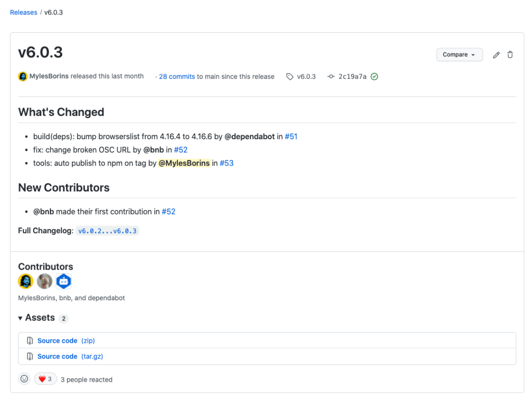The image size is (532, 401).
Task: Open the edit release pencil icon
Action: click(496, 55)
